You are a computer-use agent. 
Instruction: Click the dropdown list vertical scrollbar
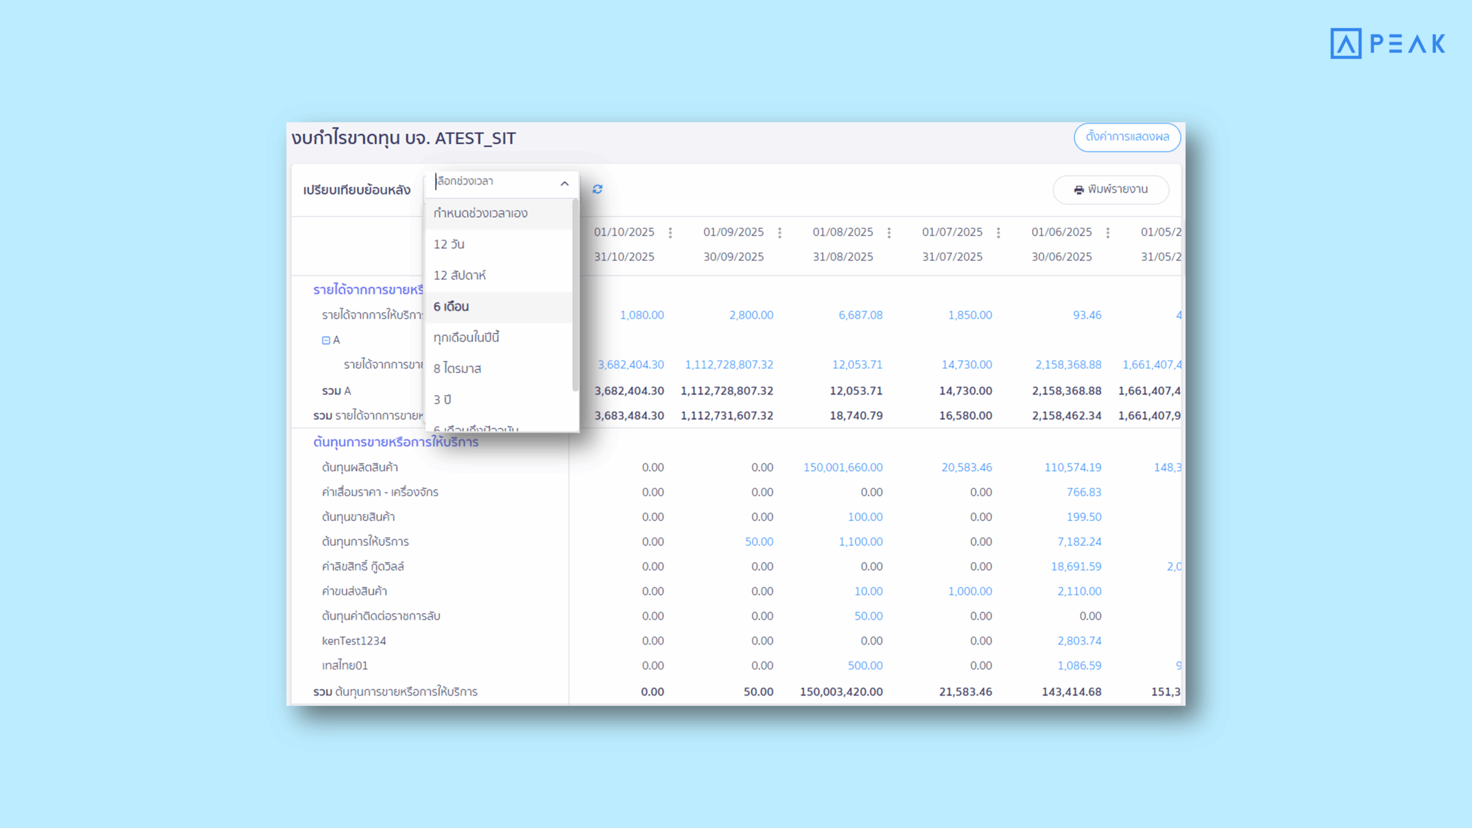tap(575, 296)
